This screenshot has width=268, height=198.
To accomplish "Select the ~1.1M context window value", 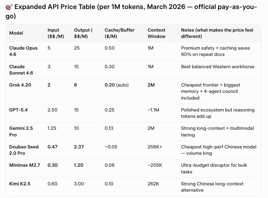I will click(153, 110).
